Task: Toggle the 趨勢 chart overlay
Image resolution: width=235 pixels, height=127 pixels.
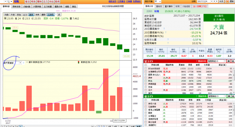Action: pyautogui.click(x=43, y=15)
